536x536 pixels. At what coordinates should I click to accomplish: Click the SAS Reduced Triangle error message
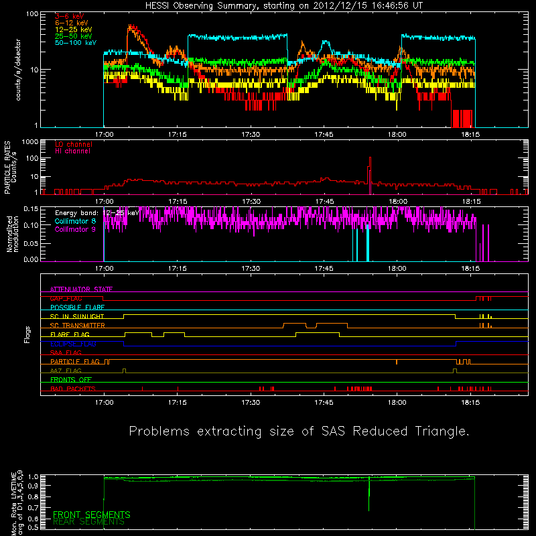299,431
